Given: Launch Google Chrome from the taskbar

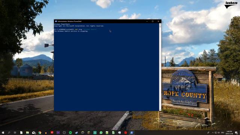Looking at the screenshot, I should 40,132.
